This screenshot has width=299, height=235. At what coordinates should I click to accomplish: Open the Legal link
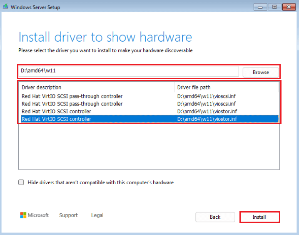point(97,215)
